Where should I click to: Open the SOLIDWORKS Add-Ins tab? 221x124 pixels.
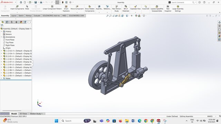(51, 15)
